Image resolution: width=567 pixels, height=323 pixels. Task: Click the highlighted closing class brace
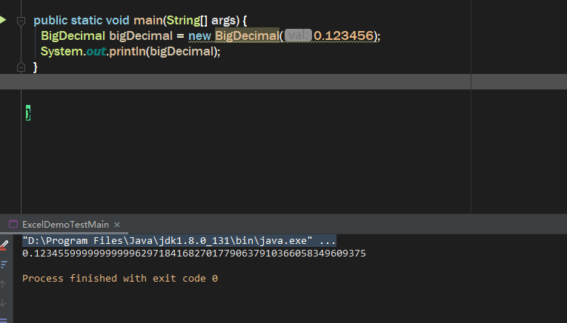coord(28,113)
